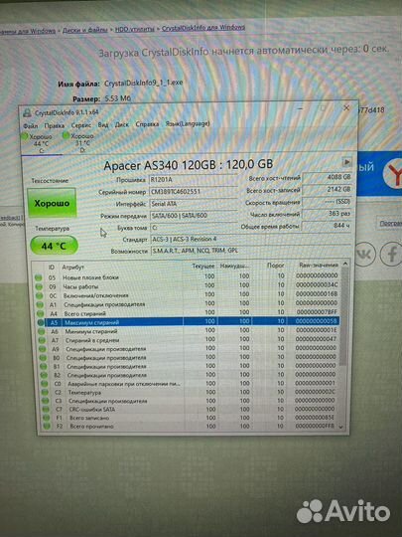402x537 pixels.
Task: Click the Серийный номер field
Action: point(194,192)
